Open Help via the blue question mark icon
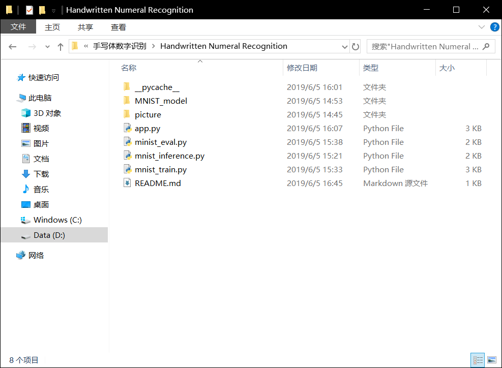 click(494, 26)
